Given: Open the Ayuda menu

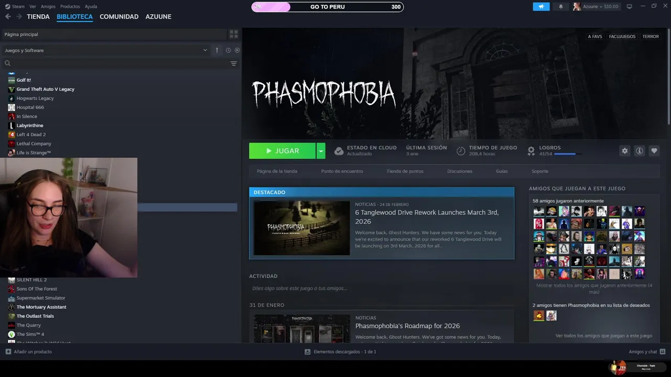Looking at the screenshot, I should [91, 6].
